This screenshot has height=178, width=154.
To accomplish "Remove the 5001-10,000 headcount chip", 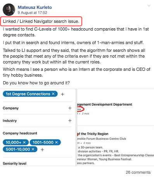I will 33,149.
